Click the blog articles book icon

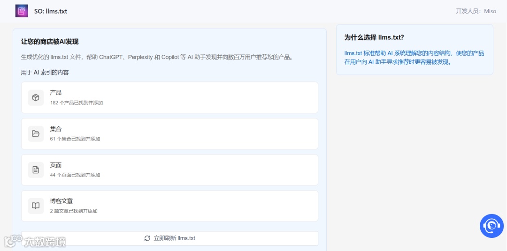tap(36, 206)
